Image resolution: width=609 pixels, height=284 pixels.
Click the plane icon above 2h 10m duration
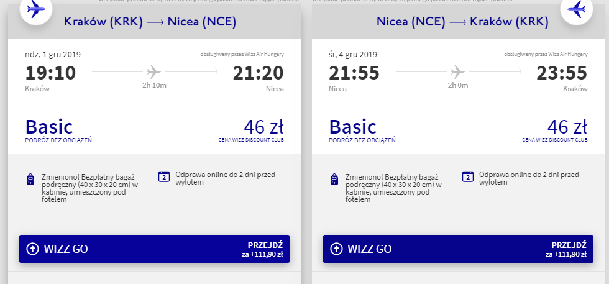(x=154, y=71)
